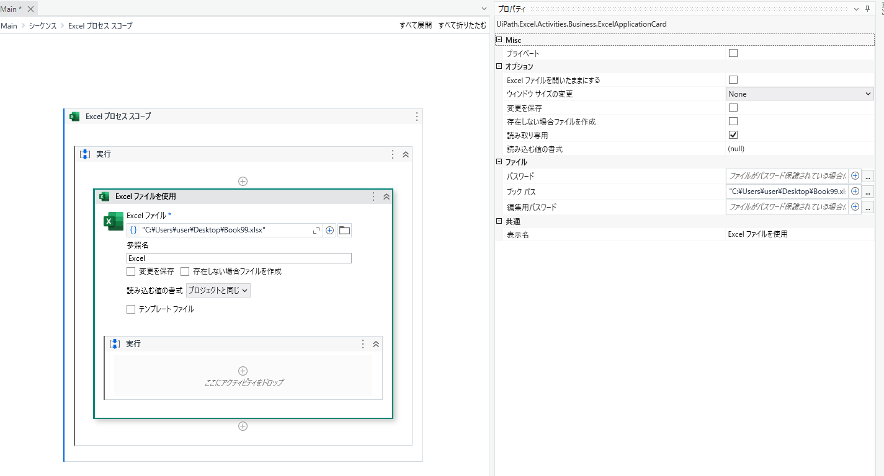Image resolution: width=884 pixels, height=476 pixels.
Task: Open the three-dot menu on the inner 実行 activity
Action: tap(362, 343)
